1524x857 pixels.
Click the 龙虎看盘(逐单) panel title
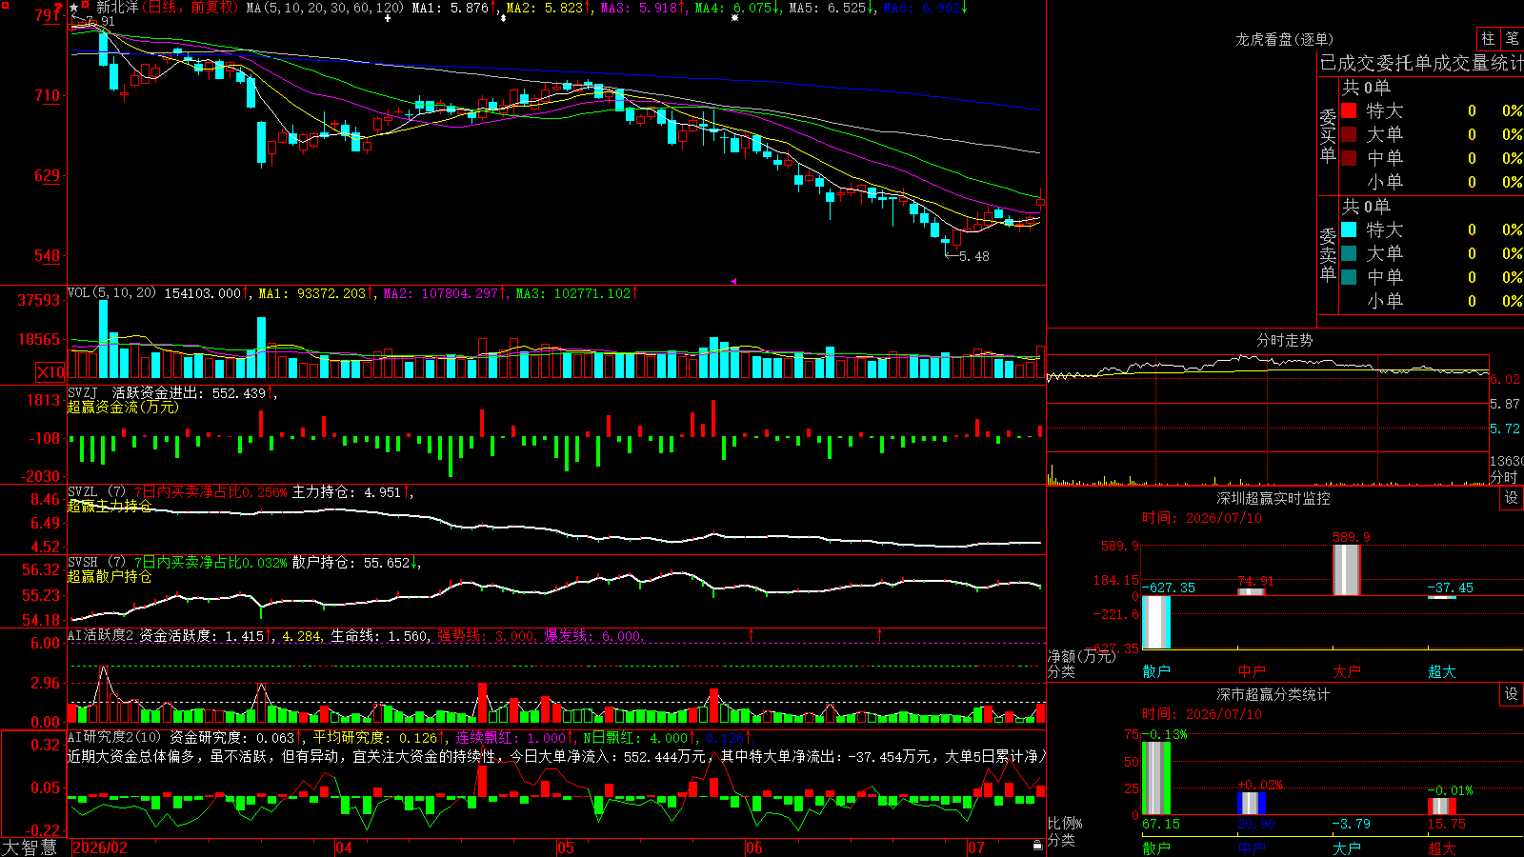(1285, 39)
